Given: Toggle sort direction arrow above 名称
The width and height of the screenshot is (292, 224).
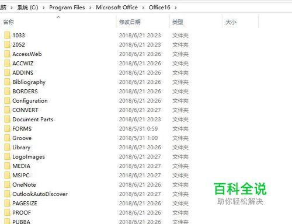Looking at the screenshot, I should 58,17.
